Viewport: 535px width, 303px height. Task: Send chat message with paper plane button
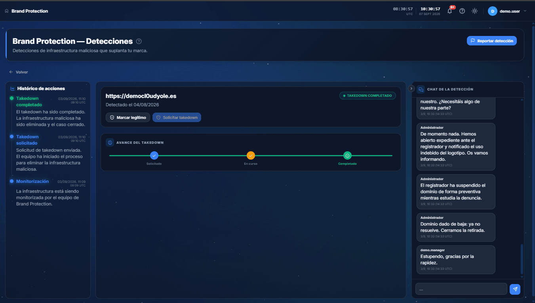[515, 289]
